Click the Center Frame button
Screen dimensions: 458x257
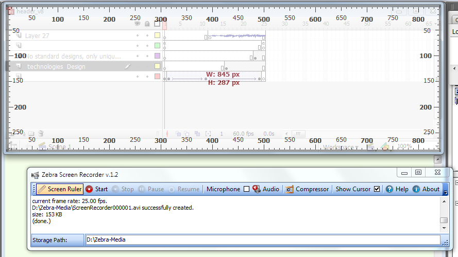[x=167, y=134]
